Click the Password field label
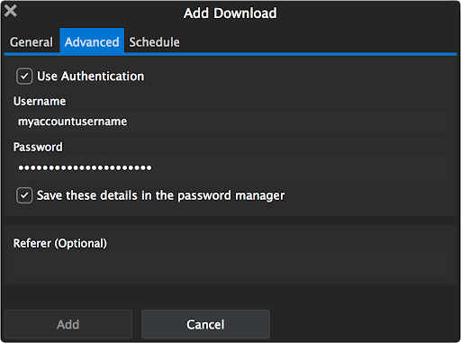The height and width of the screenshot is (343, 461). 38,147
